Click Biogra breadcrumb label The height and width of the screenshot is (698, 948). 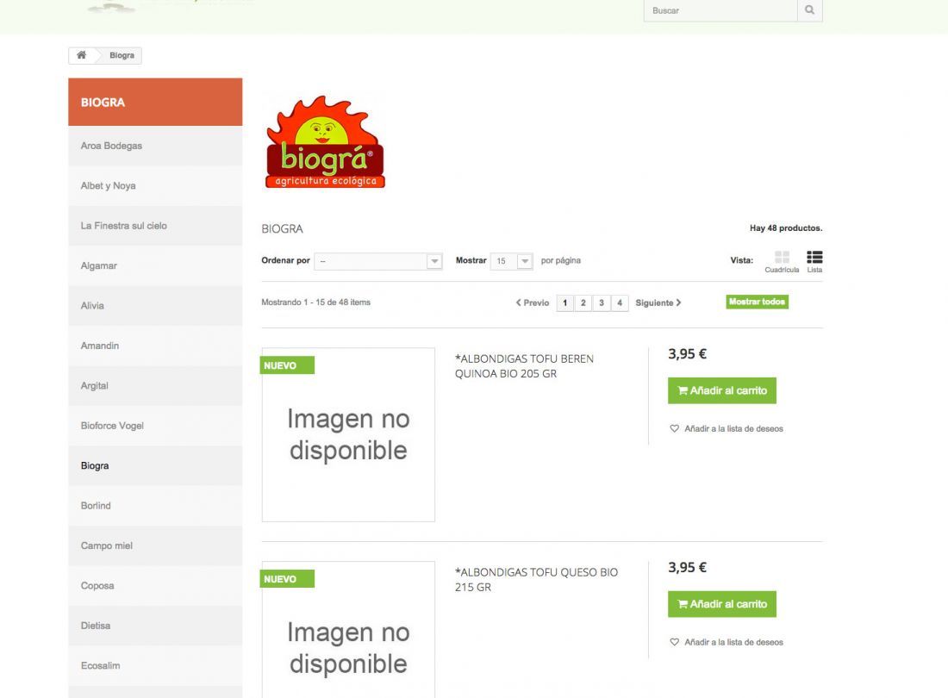tap(122, 55)
